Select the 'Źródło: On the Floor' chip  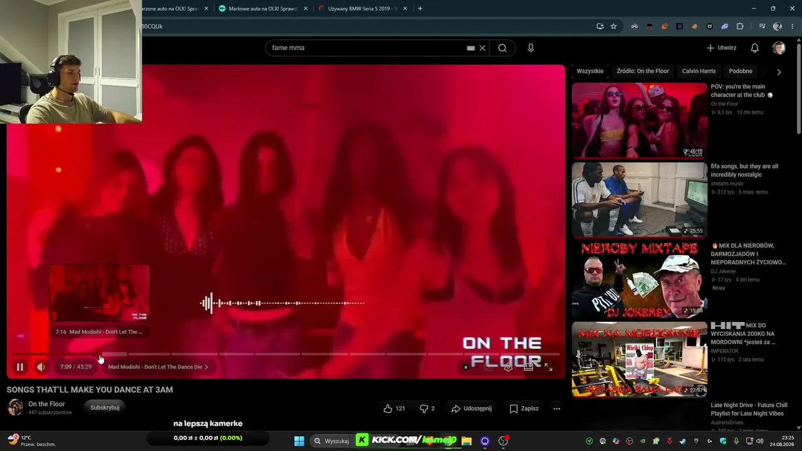tap(643, 71)
